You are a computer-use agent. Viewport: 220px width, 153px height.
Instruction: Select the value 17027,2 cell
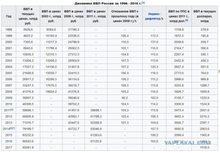tap(28, 67)
